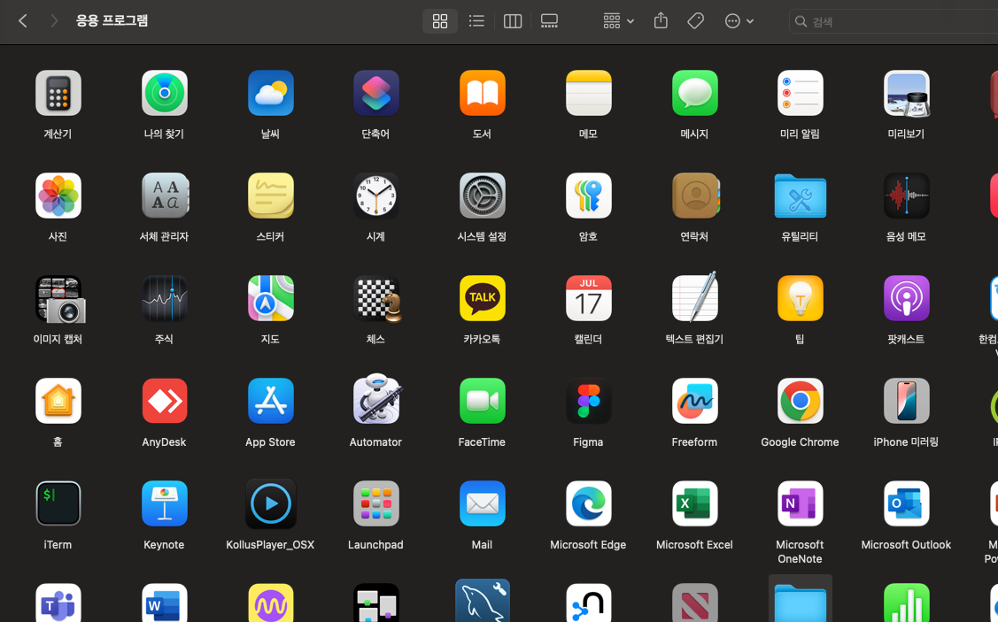Image resolution: width=998 pixels, height=622 pixels.
Task: Open the 팁 tips app
Action: 800,298
